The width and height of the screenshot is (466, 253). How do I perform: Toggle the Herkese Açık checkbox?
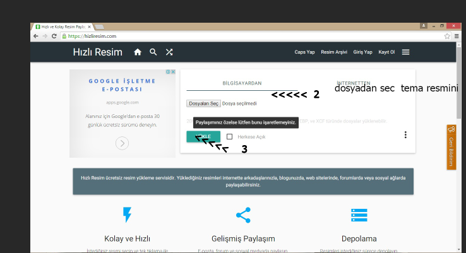click(230, 136)
